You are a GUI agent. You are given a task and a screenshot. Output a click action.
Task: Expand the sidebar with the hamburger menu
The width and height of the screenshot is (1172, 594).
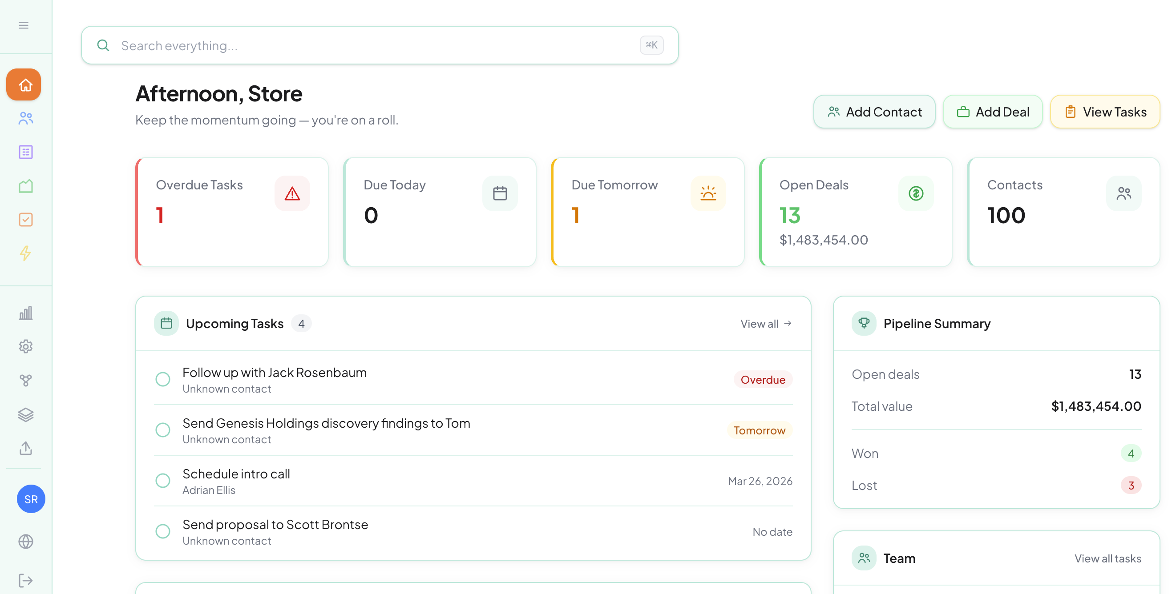(x=24, y=25)
